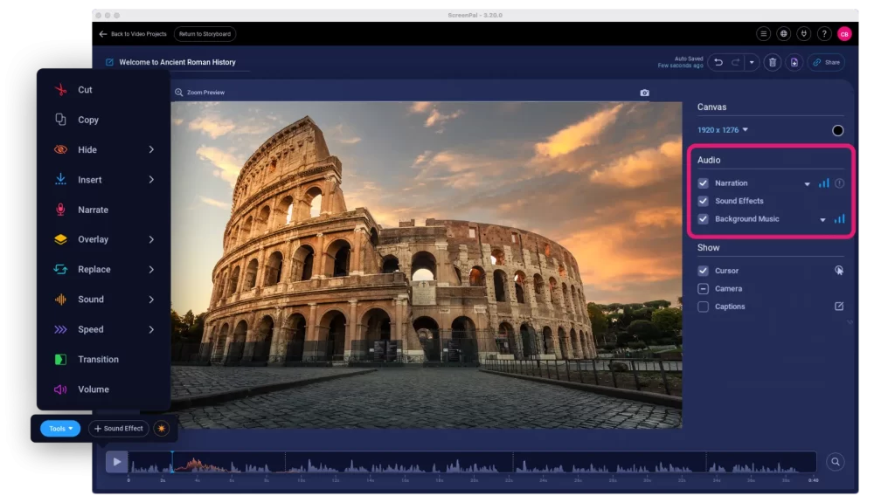The image size is (895, 503).
Task: Open Narration volume level bars
Action: click(823, 183)
